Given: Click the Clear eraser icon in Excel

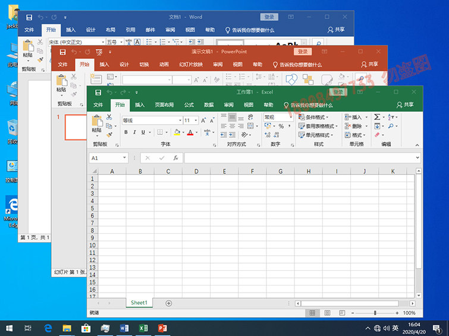Looking at the screenshot, I should click(377, 135).
